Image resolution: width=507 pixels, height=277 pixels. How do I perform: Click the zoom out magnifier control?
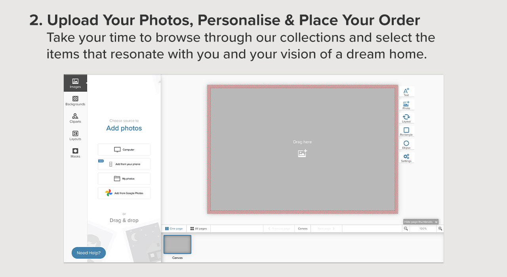(406, 228)
